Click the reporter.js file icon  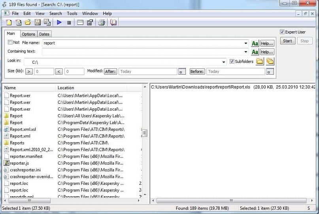coord(6,163)
